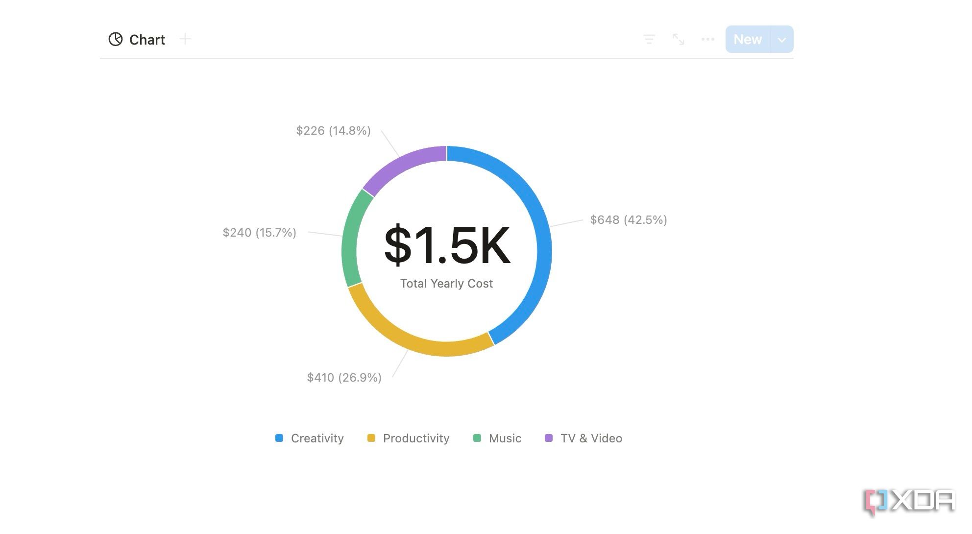This screenshot has height=534, width=972.
Task: Toggle TV & Video series in legend
Action: (x=591, y=438)
